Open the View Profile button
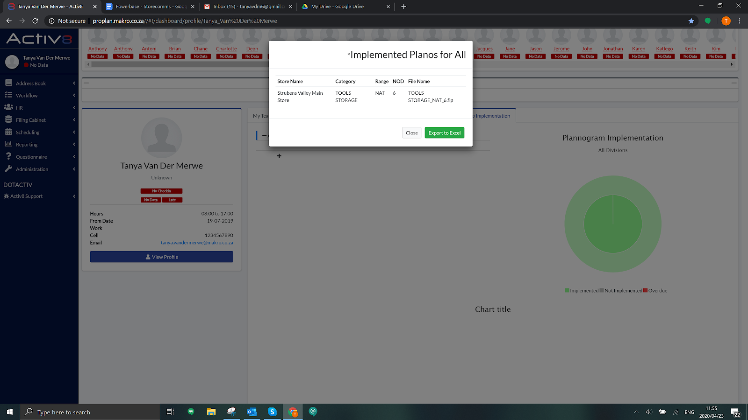The image size is (748, 420). point(162,257)
